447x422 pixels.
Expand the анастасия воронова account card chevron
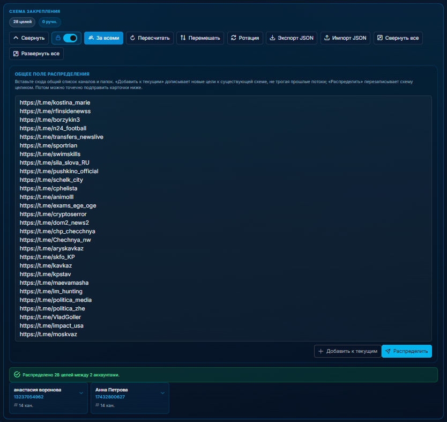(81, 393)
